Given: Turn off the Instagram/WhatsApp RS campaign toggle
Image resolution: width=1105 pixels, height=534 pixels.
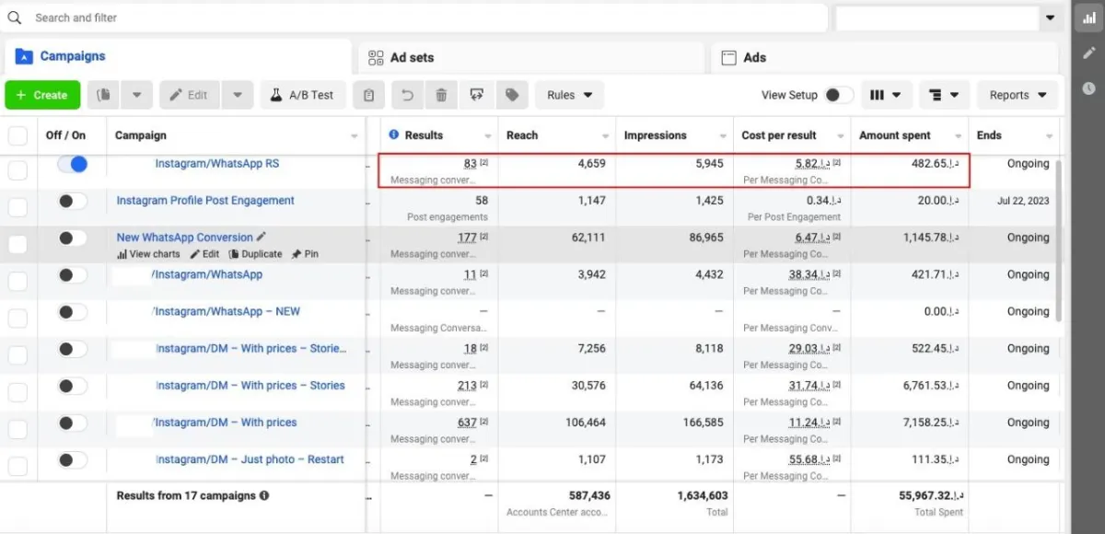Looking at the screenshot, I should [x=73, y=164].
